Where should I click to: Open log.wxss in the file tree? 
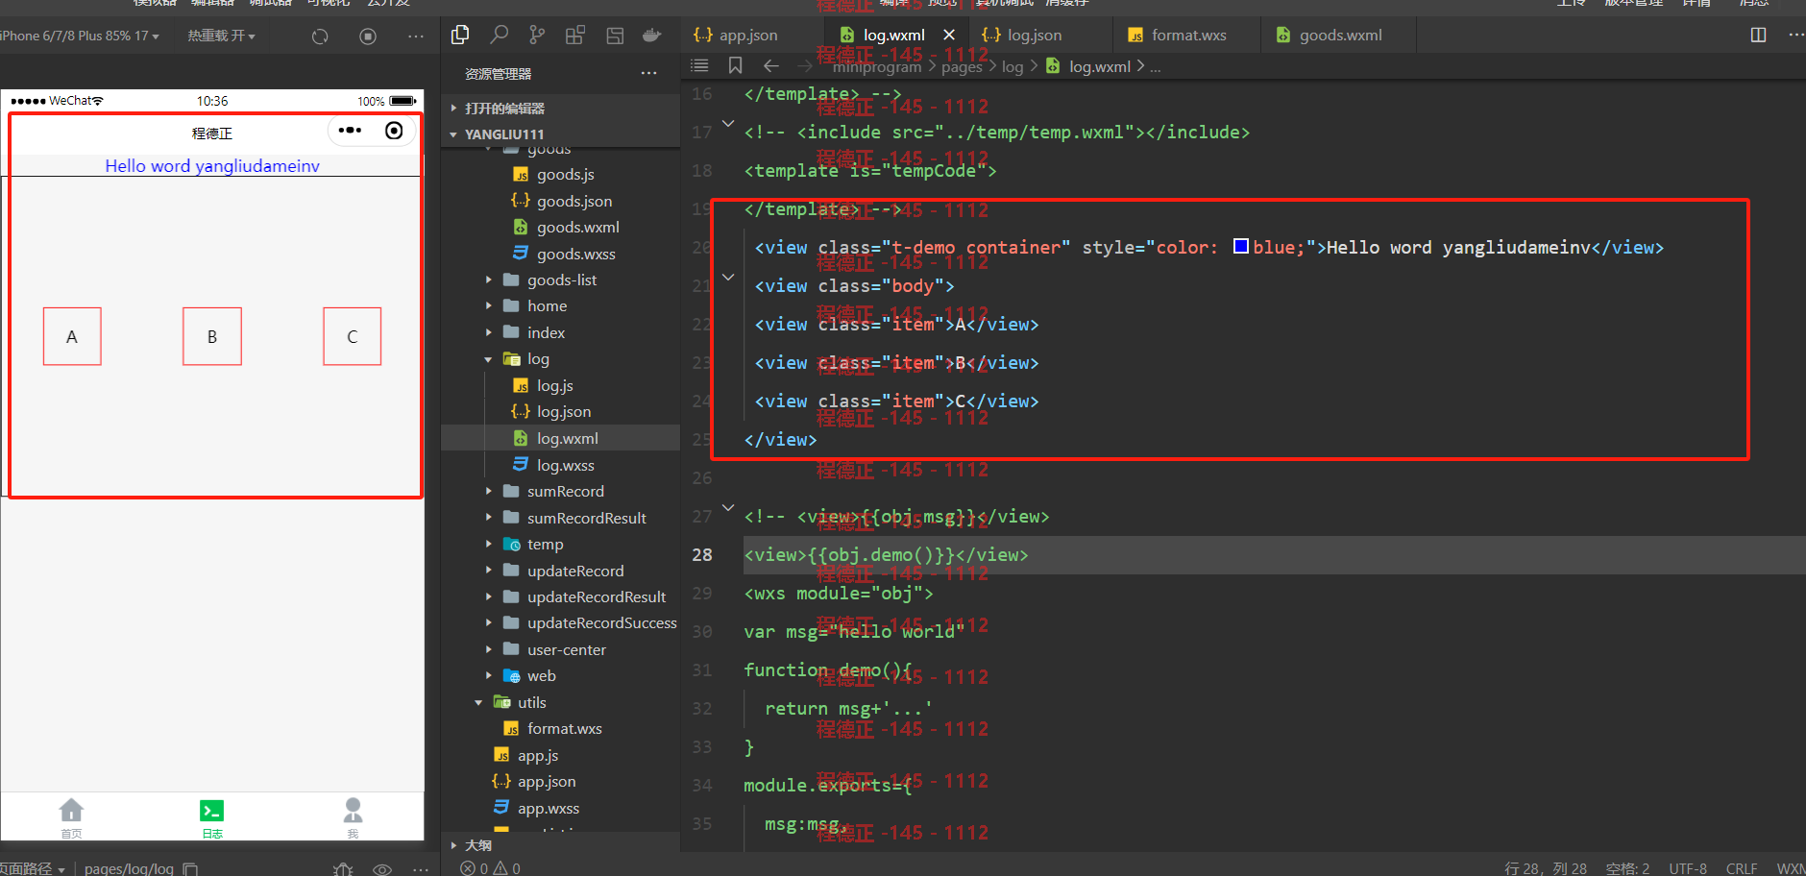click(x=565, y=465)
